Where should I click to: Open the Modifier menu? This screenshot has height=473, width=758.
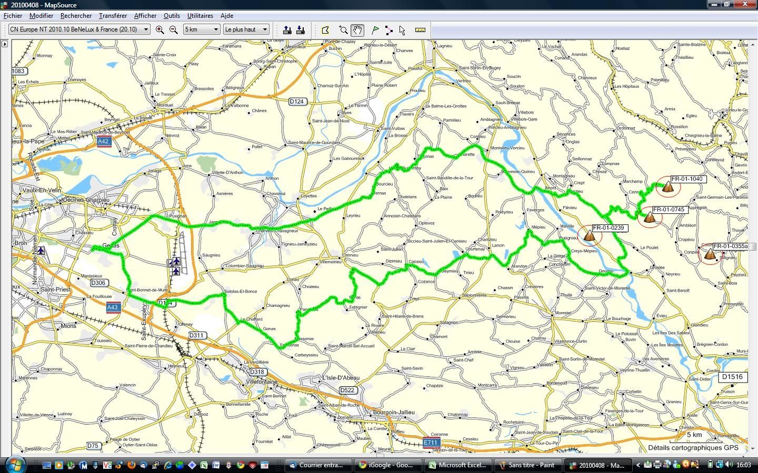point(41,16)
